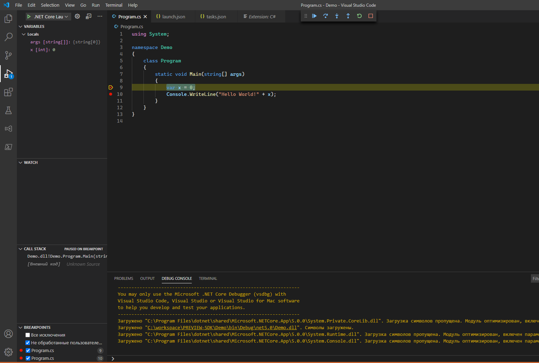Open the Selection menu
Screen dimensions: 539x363
[50, 5]
